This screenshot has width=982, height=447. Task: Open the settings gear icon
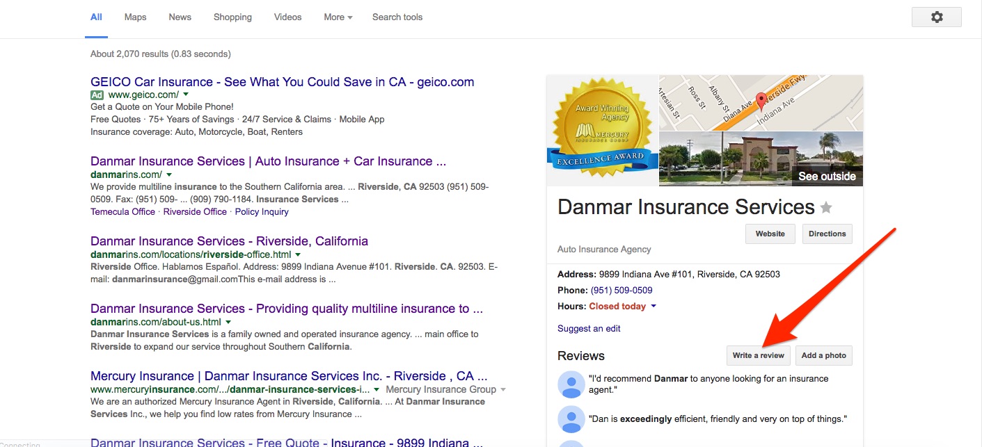click(937, 17)
